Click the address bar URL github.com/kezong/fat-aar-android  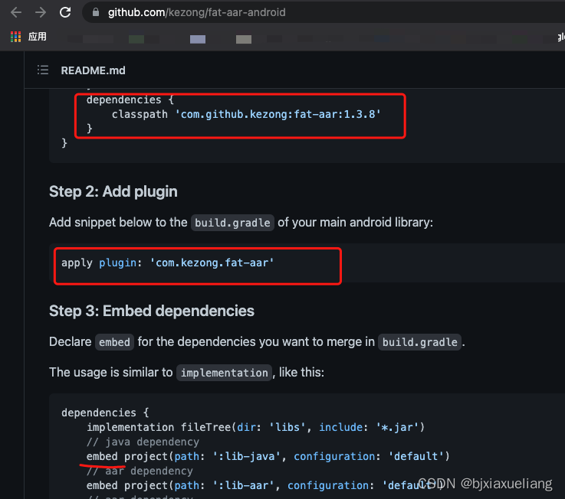(x=197, y=12)
